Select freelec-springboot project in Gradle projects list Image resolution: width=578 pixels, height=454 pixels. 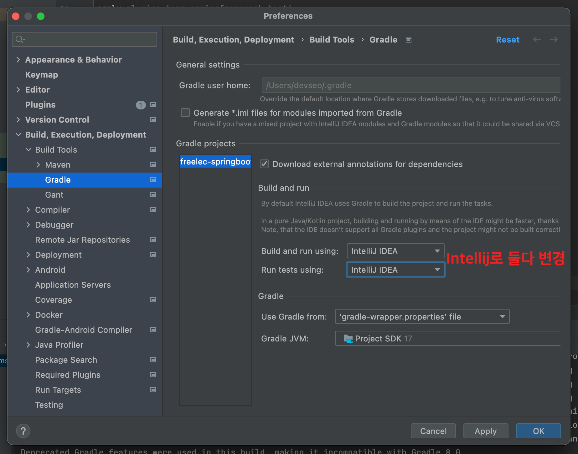tap(215, 161)
